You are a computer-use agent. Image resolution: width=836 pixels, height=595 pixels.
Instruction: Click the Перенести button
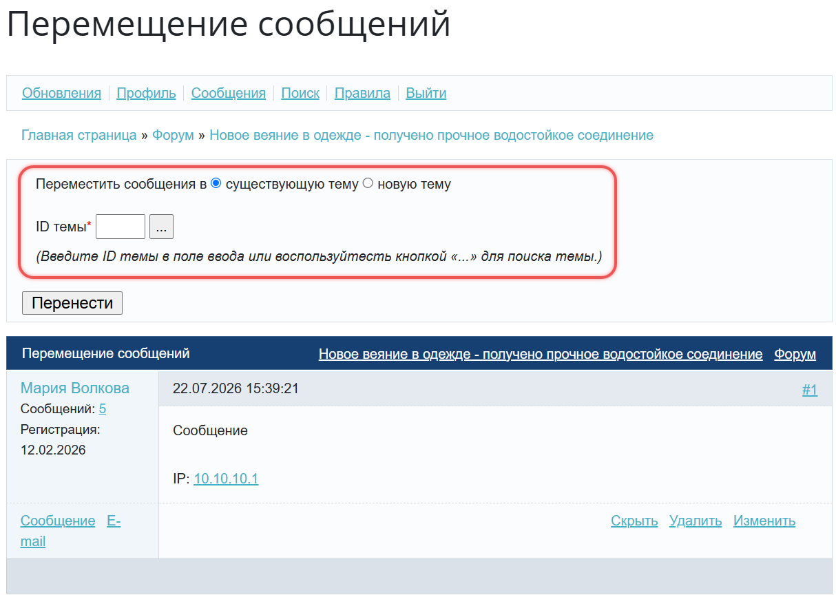point(72,303)
